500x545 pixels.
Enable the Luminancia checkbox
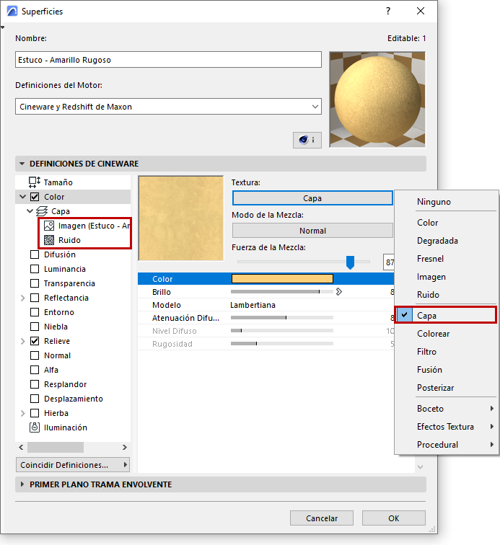click(x=35, y=269)
